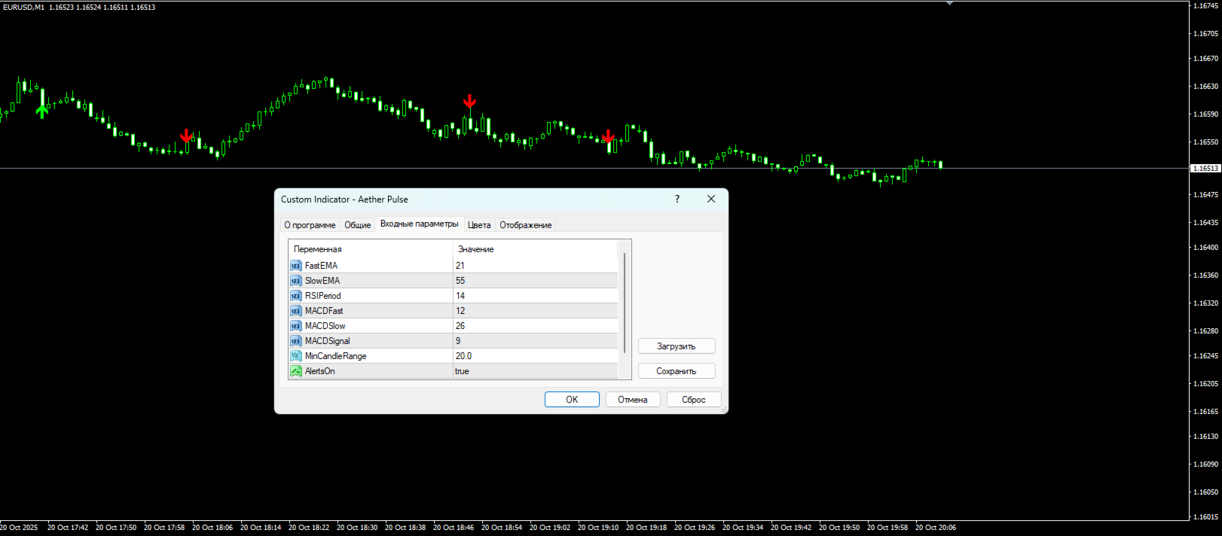Click the 1.16745 price scale label
This screenshot has height=536, width=1222.
1205,6
